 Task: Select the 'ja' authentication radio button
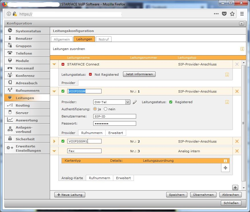95,109
